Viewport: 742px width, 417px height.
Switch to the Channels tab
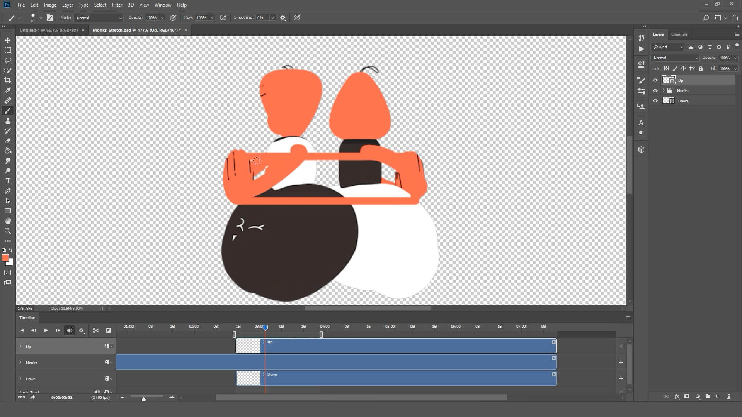[679, 34]
